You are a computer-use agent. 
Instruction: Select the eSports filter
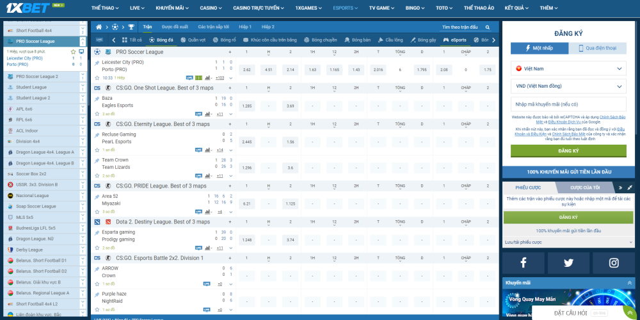coord(455,40)
